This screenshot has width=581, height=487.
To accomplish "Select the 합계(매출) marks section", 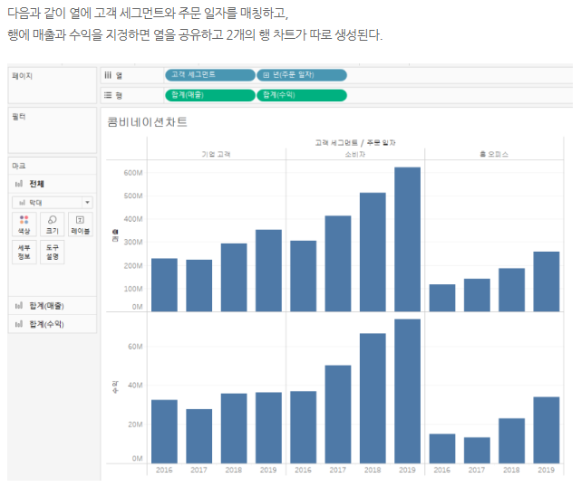I will 53,306.
